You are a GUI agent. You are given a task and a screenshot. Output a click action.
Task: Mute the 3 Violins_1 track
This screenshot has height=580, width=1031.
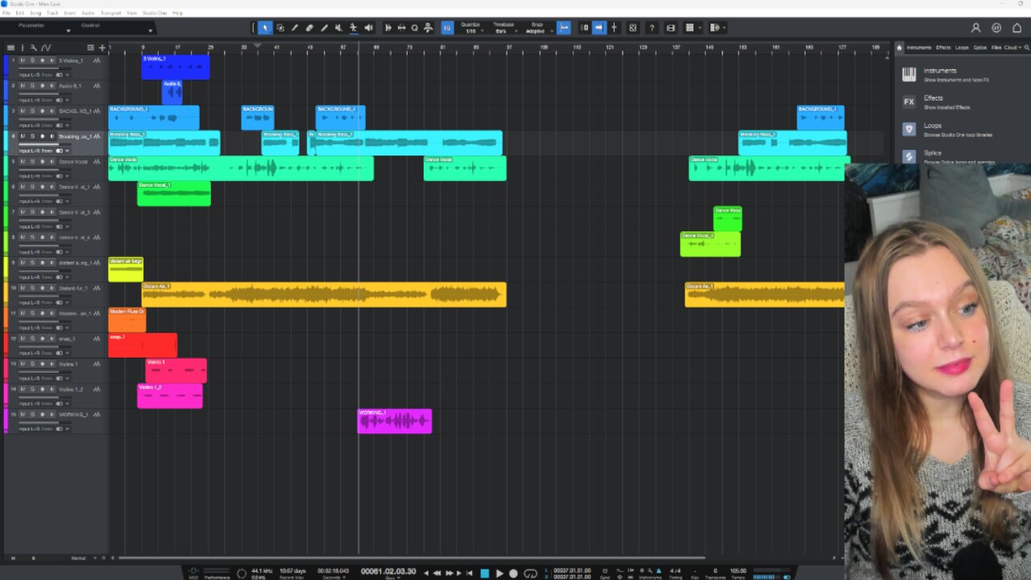coord(23,60)
